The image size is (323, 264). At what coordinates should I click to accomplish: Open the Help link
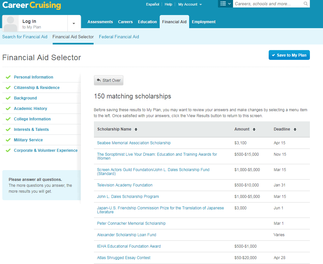(168, 4)
